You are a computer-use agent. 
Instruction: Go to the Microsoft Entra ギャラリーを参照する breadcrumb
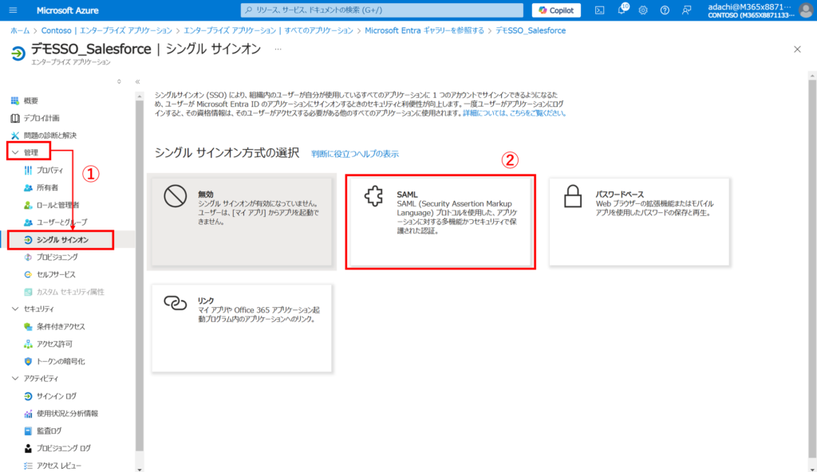click(424, 30)
